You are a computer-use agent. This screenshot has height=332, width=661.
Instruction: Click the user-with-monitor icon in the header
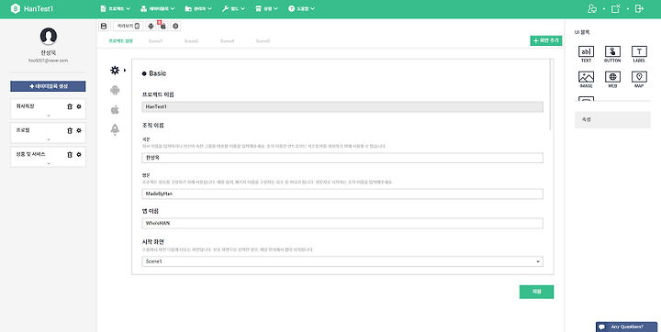592,8
